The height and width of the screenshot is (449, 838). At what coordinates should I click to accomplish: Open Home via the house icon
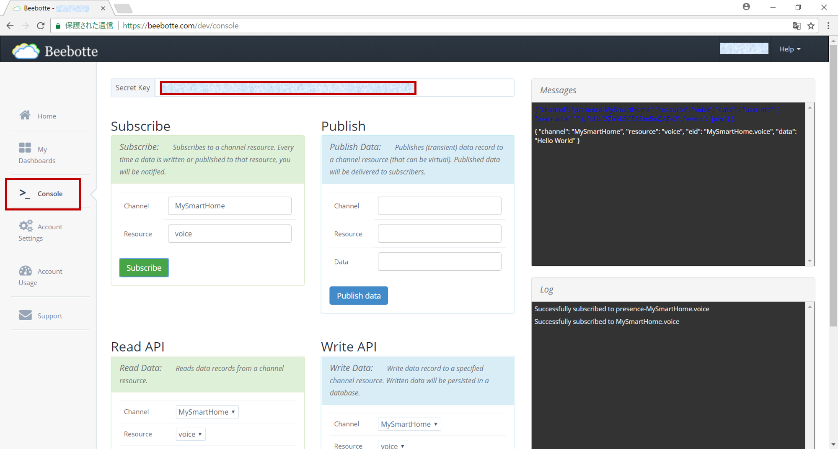pyautogui.click(x=25, y=115)
